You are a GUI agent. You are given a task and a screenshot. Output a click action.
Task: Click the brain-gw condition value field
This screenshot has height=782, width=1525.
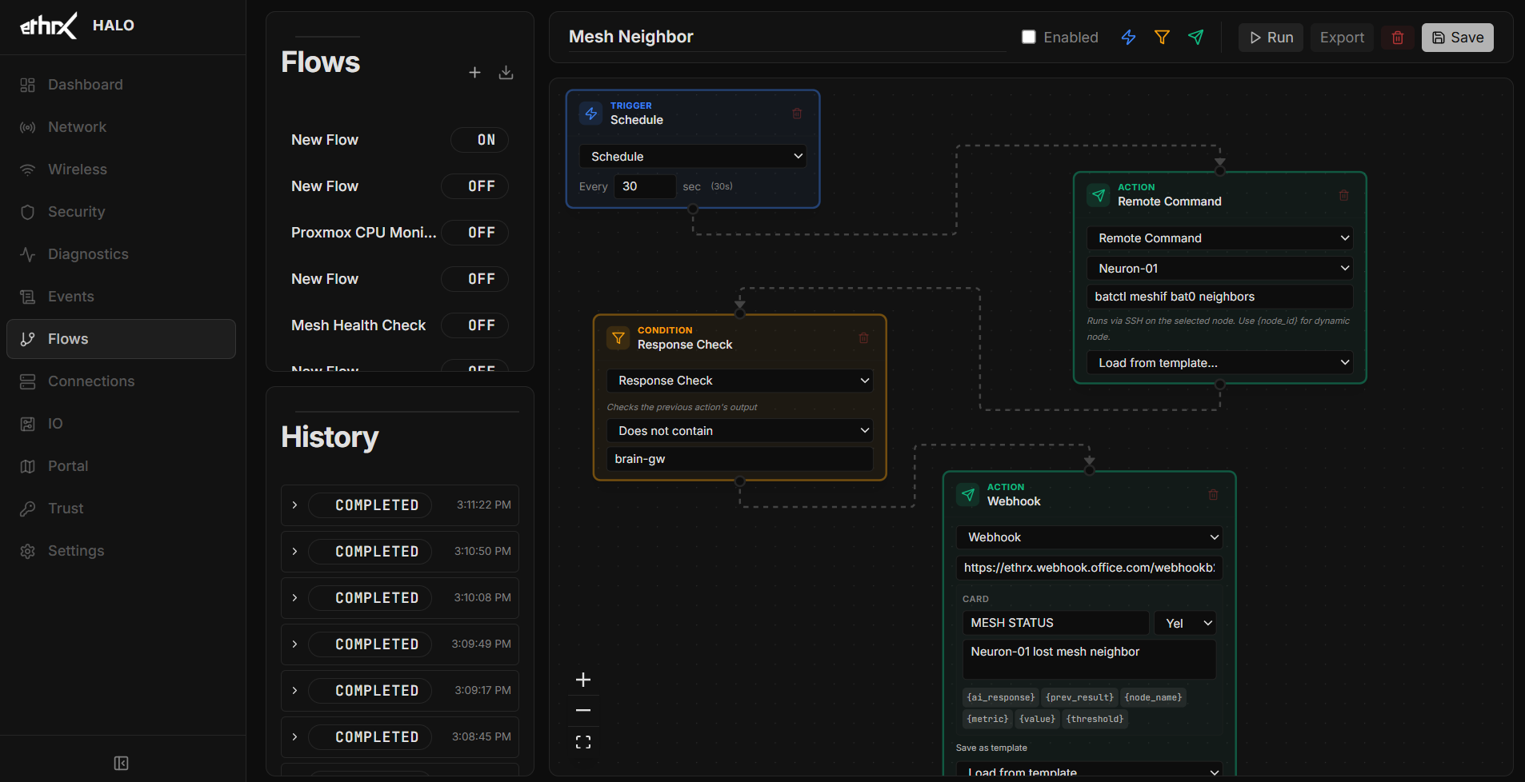point(740,459)
